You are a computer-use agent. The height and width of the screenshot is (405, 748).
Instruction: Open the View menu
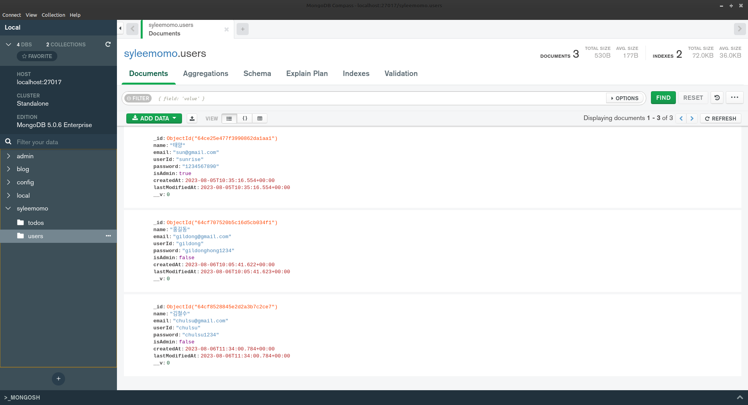tap(31, 15)
